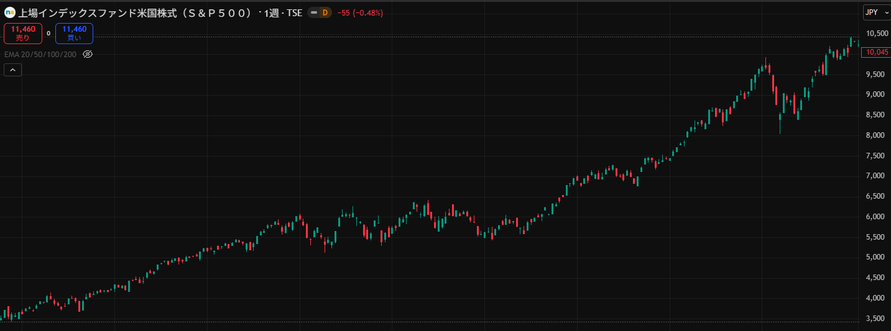Click the 6,000 price axis label
891x331 pixels.
pos(876,217)
